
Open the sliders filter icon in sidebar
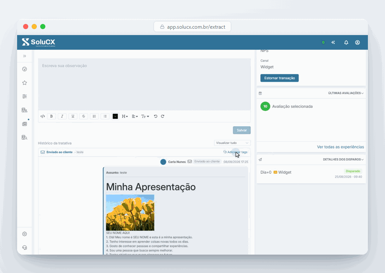click(x=24, y=96)
